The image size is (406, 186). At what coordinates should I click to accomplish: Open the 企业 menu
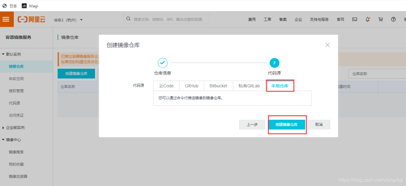(x=298, y=20)
